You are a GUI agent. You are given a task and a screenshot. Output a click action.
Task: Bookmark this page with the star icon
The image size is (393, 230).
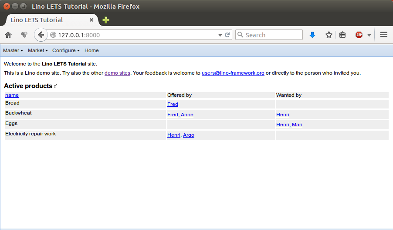pos(329,35)
